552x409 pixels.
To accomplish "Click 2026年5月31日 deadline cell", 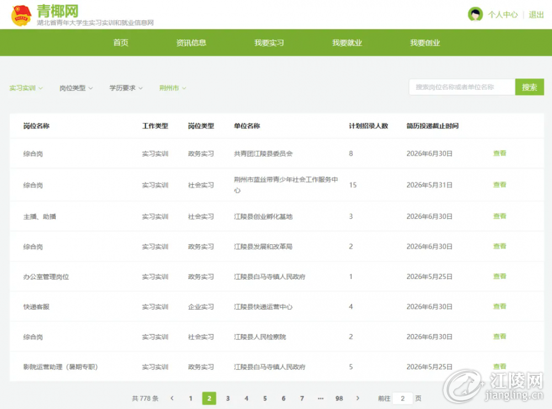I will 429,185.
